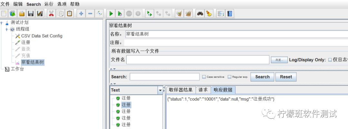The width and height of the screenshot is (348, 129).
Task: Save the test plan with the floppy icon
Action: (31, 14)
